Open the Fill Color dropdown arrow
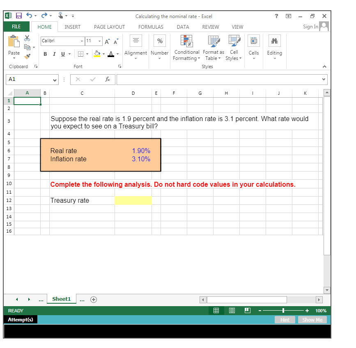 pyautogui.click(x=104, y=54)
